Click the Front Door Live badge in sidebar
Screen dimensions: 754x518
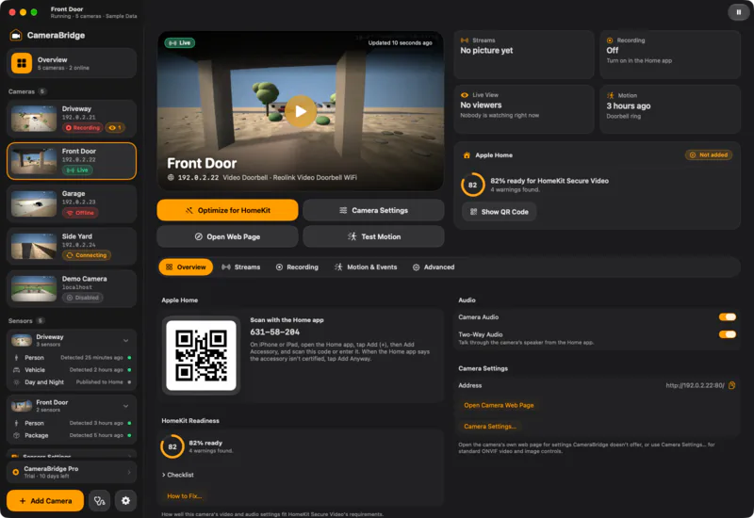point(77,170)
